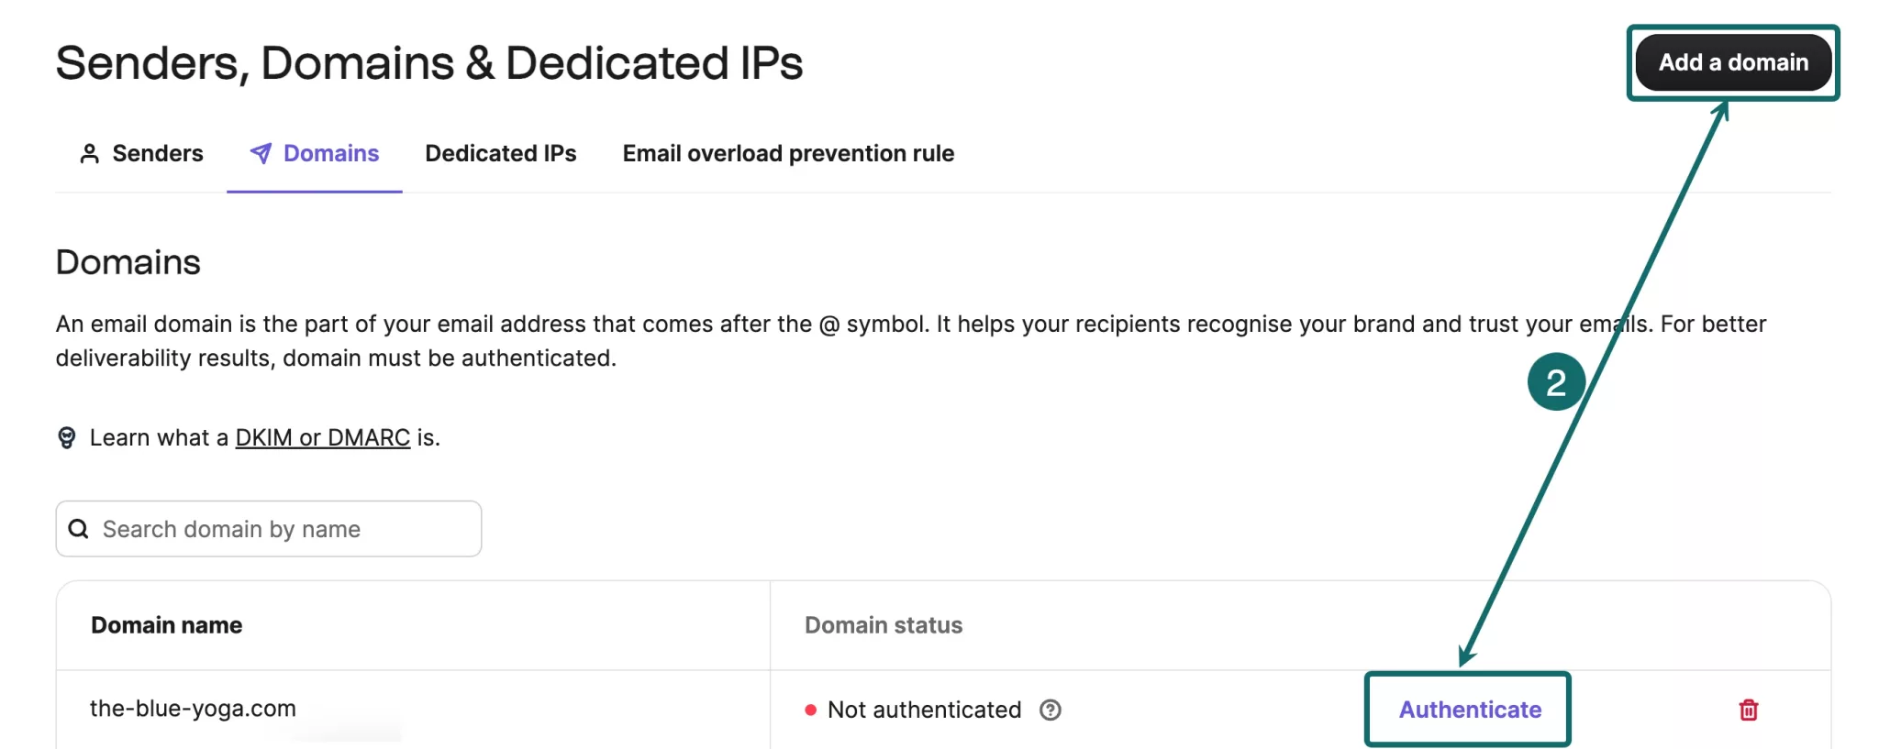Select Email overload prevention rule tab
The width and height of the screenshot is (1879, 749).
tap(787, 153)
